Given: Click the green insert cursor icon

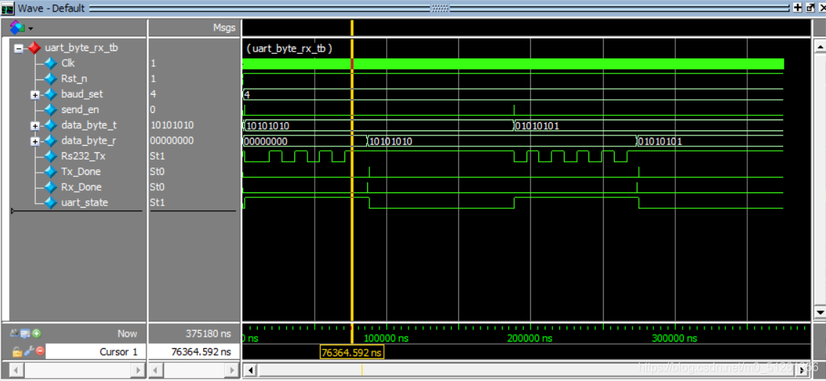Looking at the screenshot, I should tap(36, 333).
